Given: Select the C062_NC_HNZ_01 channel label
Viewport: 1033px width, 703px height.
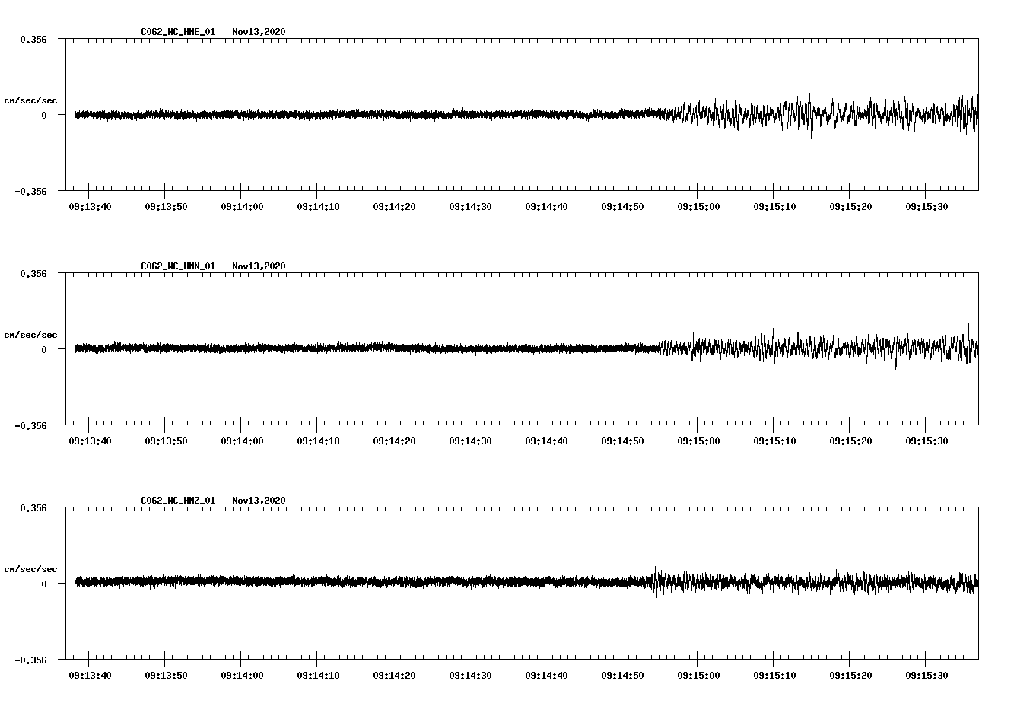Looking at the screenshot, I should pyautogui.click(x=176, y=500).
